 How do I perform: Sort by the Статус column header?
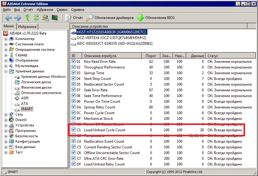(231, 56)
